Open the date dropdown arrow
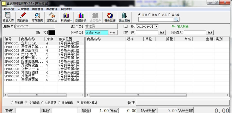Screen dimensions: 232x113 156,27
